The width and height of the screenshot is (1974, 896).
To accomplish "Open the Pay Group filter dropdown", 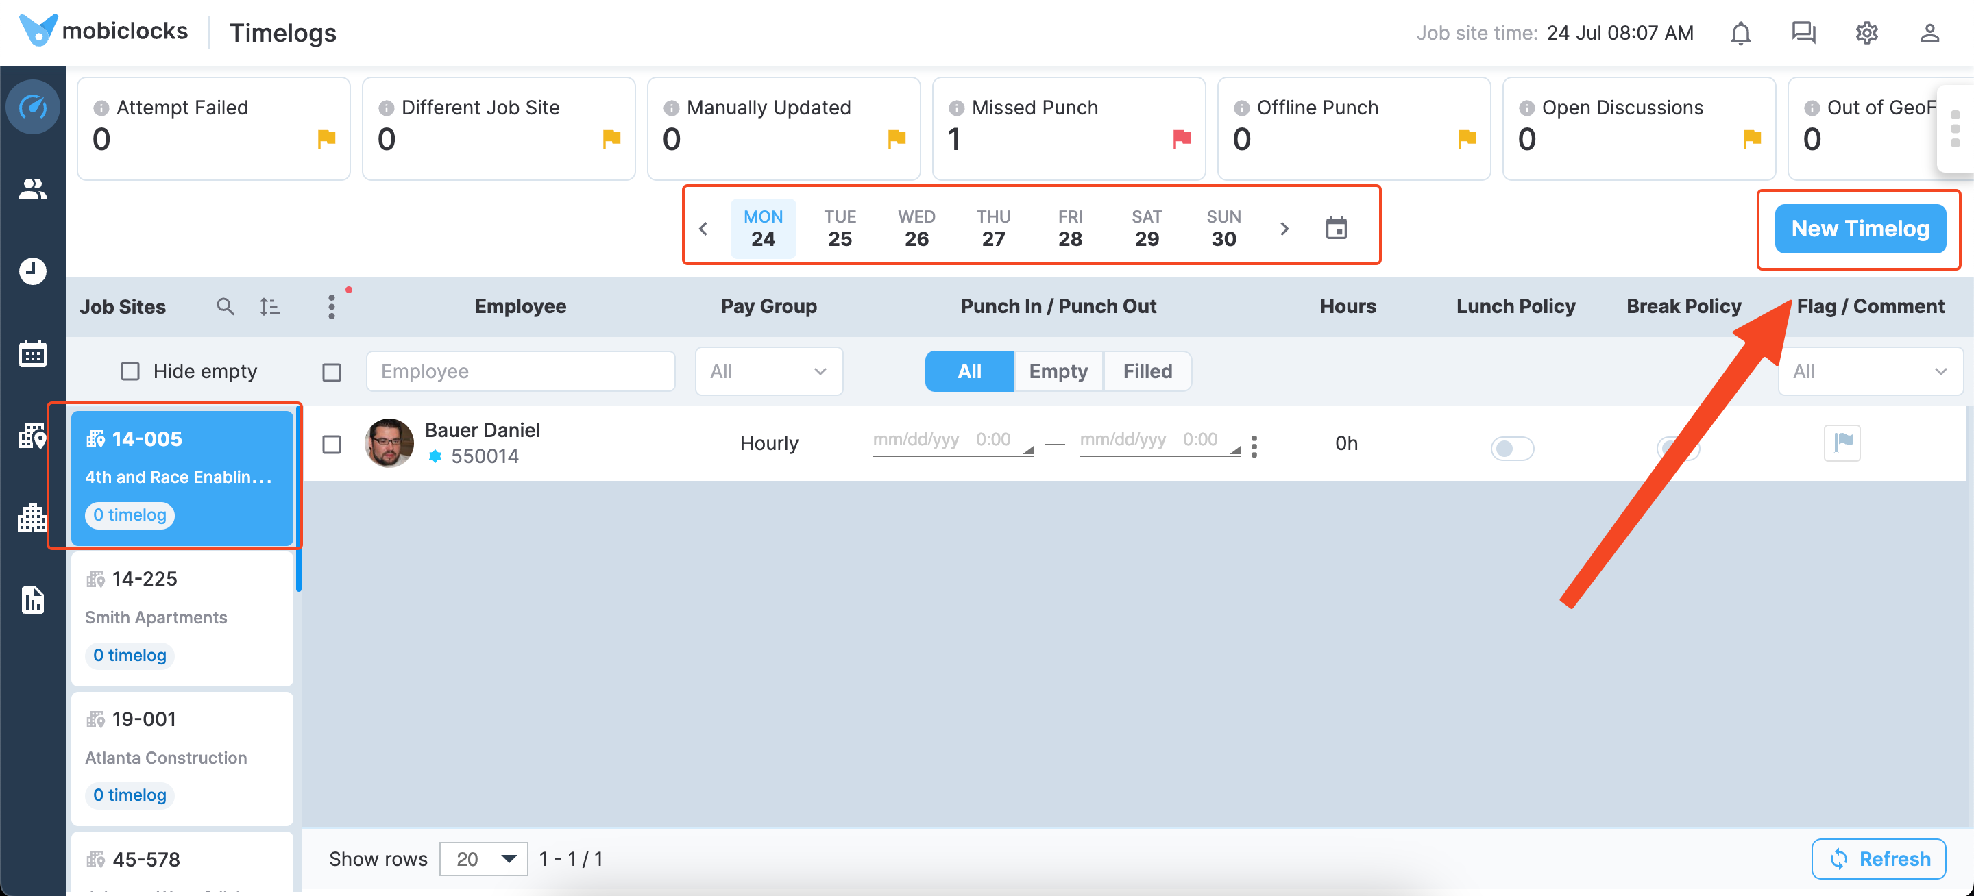I will [x=768, y=371].
